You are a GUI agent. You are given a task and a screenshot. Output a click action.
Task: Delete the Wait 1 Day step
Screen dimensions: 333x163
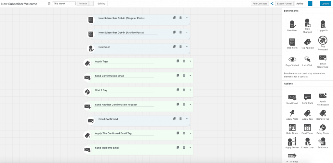[x=184, y=90]
